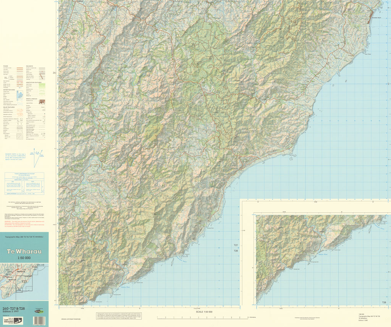The width and height of the screenshot is (391, 327).
Task: Click the kilometre scale bar at bottom
Action: tap(203, 318)
